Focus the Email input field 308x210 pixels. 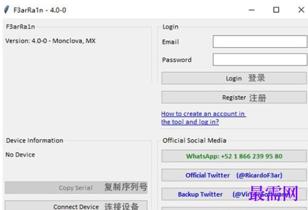(x=260, y=41)
